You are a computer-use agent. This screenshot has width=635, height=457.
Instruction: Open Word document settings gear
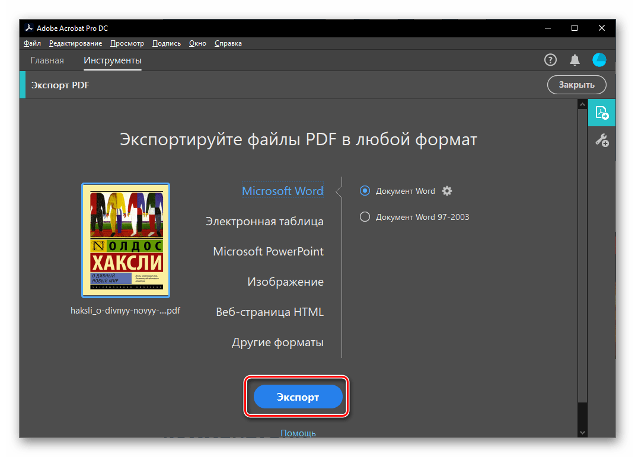pyautogui.click(x=446, y=191)
